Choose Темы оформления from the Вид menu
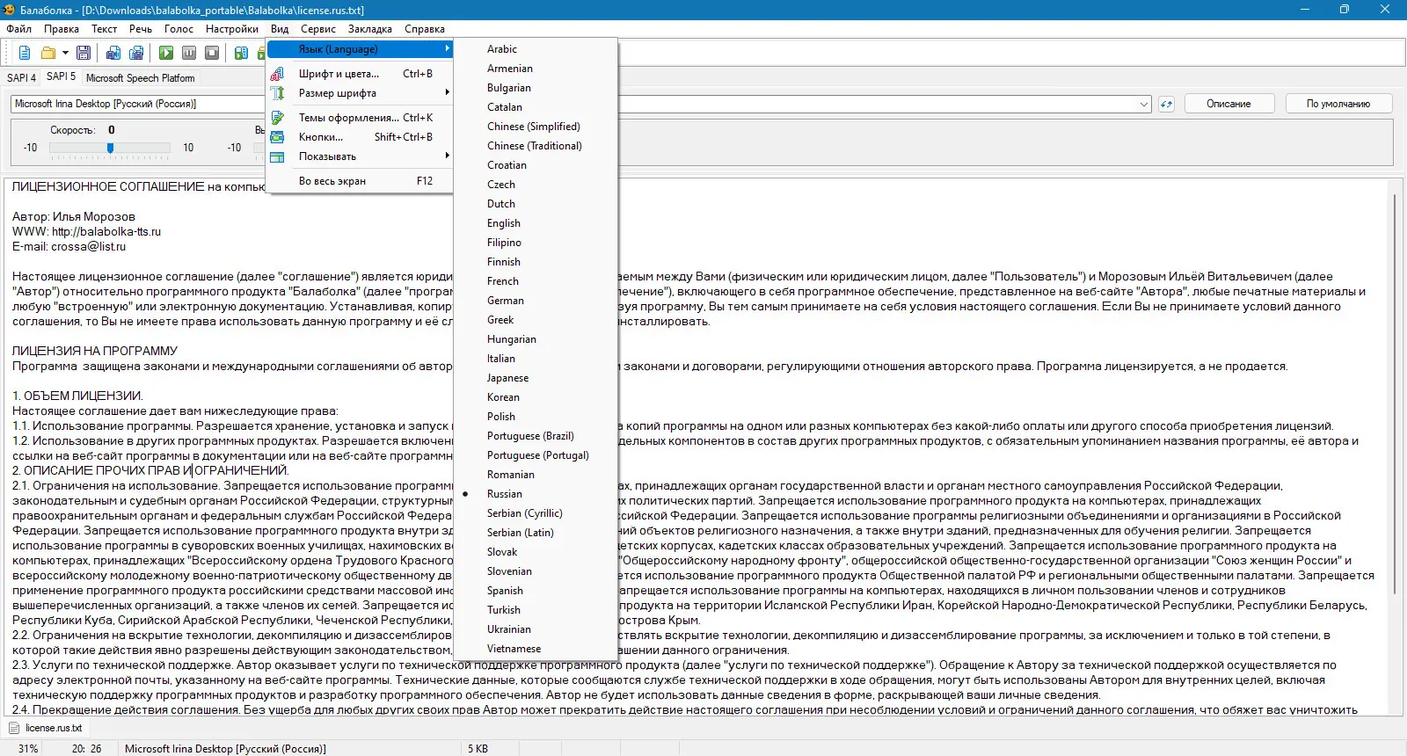Viewport: 1407px width, 756px height. (x=361, y=118)
